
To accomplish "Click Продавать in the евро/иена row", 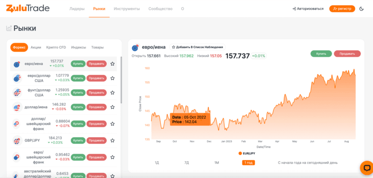I will [97, 64].
